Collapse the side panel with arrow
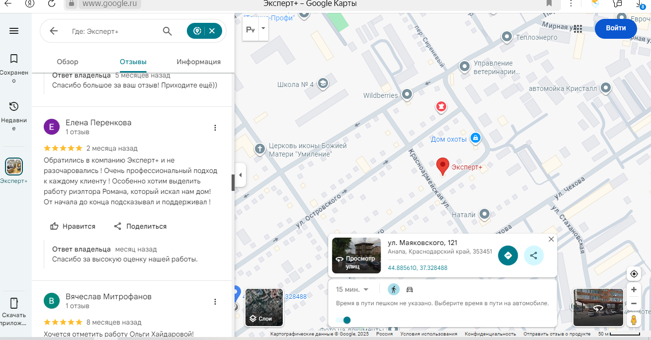651x340 pixels. tap(241, 175)
